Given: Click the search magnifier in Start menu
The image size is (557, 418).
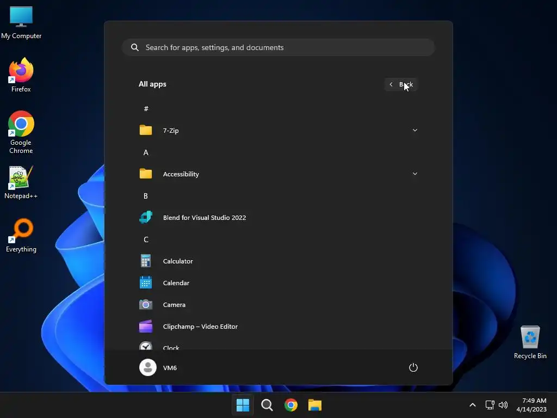Looking at the screenshot, I should click(x=135, y=47).
